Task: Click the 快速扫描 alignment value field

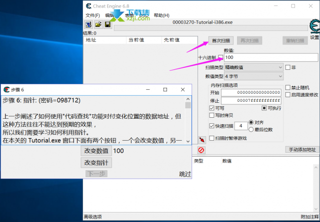Action: click(241, 126)
